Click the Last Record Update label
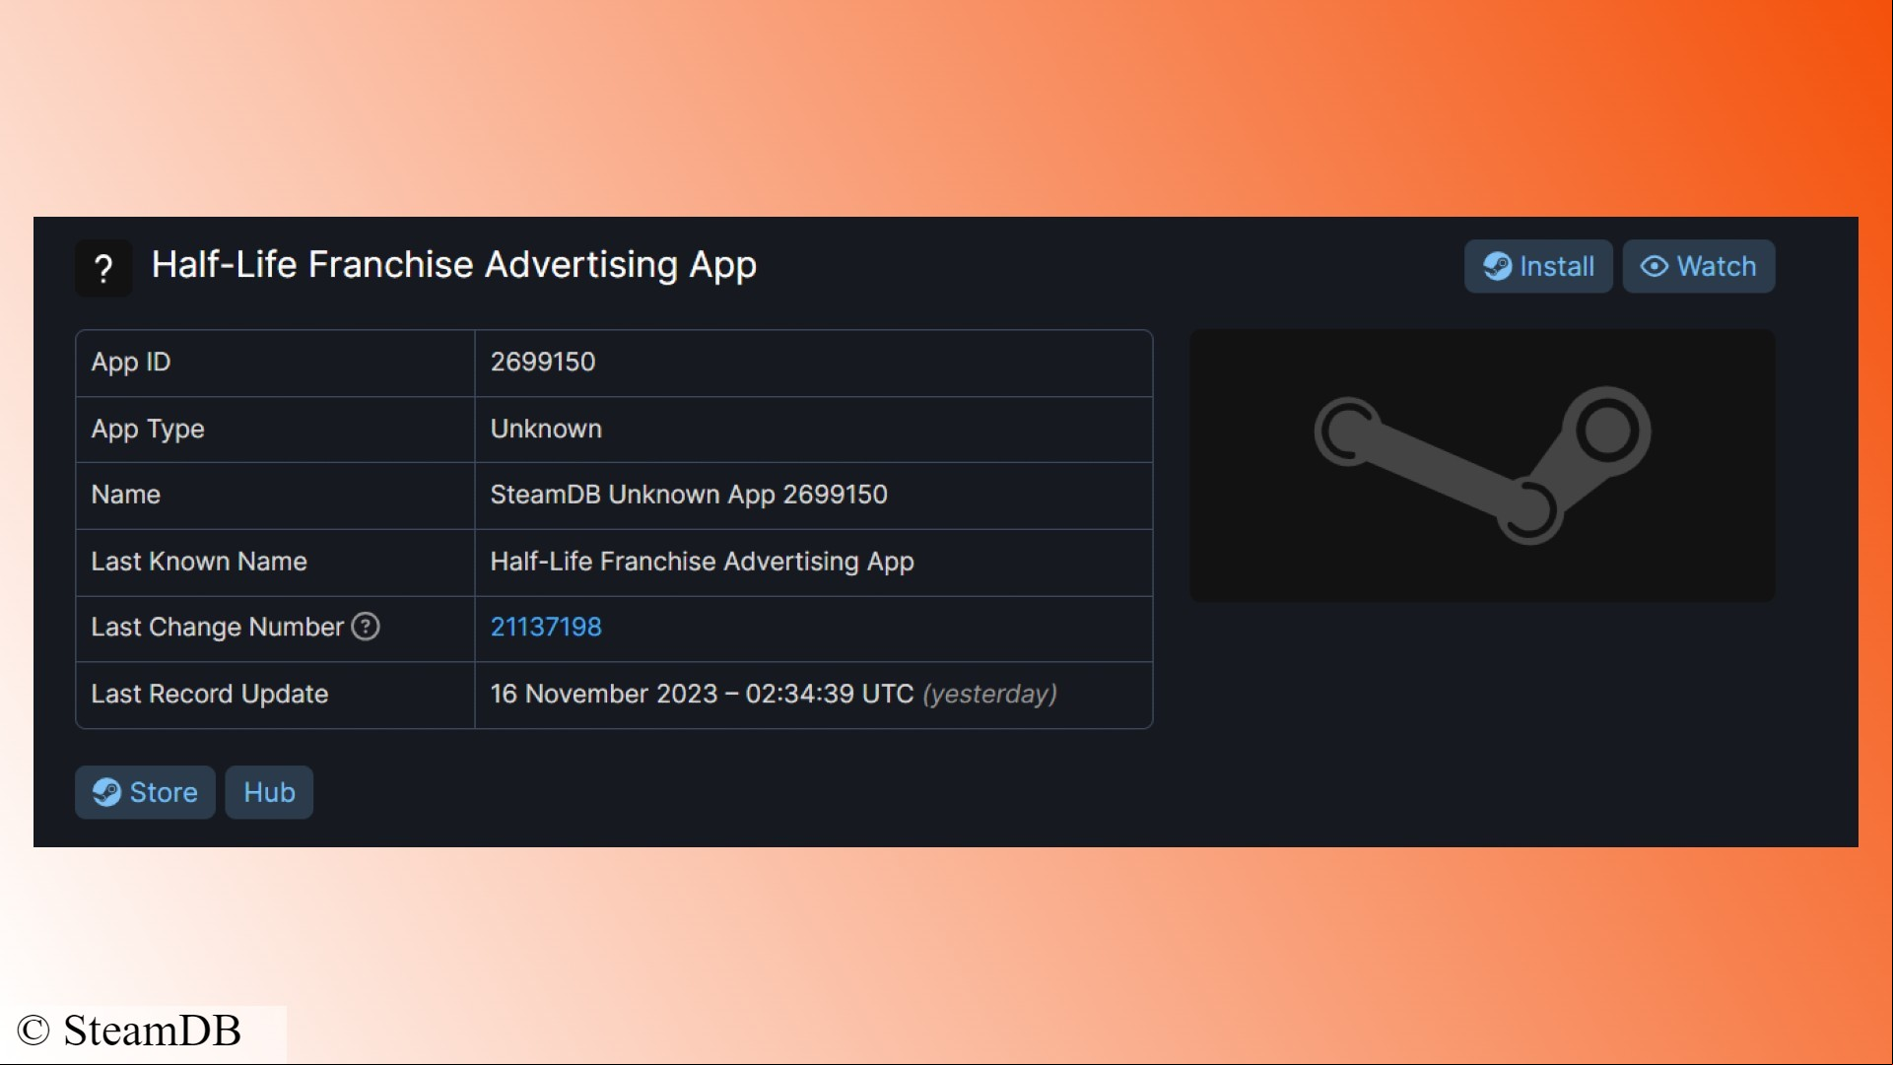Screen dimensions: 1893x1065 click(x=210, y=694)
